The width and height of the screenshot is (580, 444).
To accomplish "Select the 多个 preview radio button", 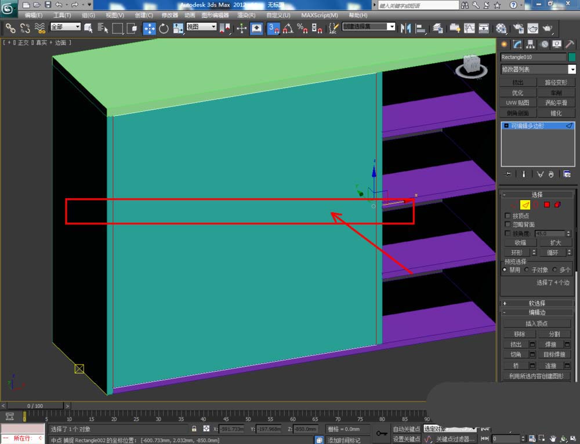I will click(554, 270).
